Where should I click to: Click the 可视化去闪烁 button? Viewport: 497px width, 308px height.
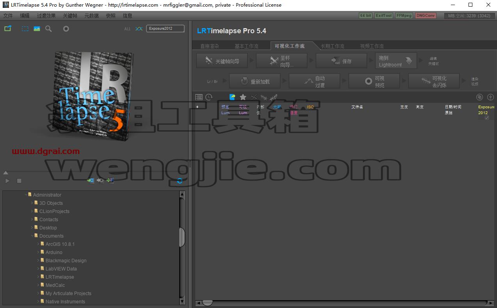coord(434,81)
